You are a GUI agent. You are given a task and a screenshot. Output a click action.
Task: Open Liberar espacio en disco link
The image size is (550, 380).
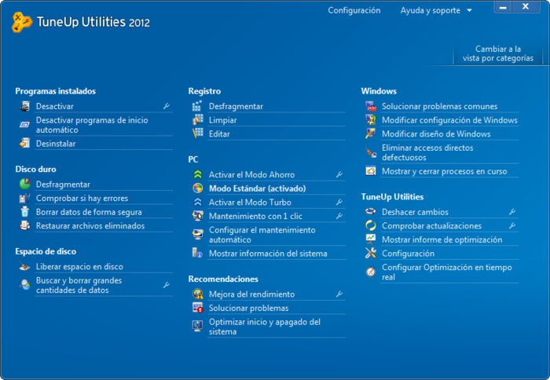point(79,266)
